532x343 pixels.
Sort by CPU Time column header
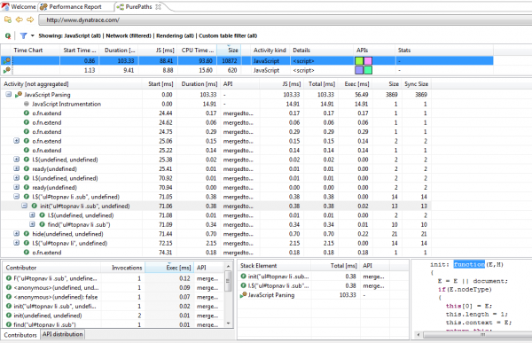198,51
